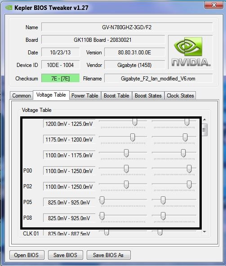The image size is (226, 266).
Task: Click the P08 row label
Action: [x=28, y=218]
